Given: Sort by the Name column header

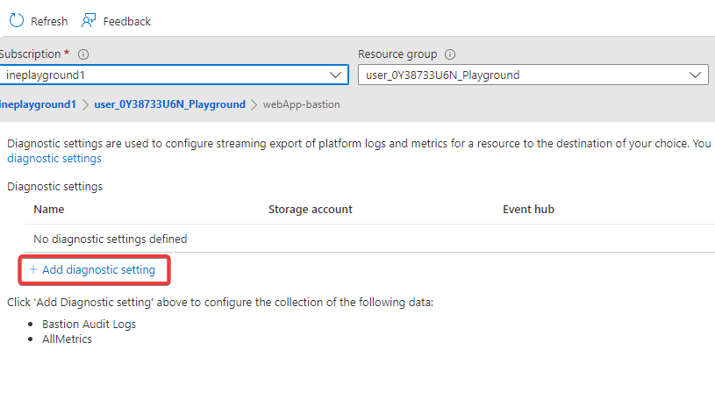Looking at the screenshot, I should 49,210.
